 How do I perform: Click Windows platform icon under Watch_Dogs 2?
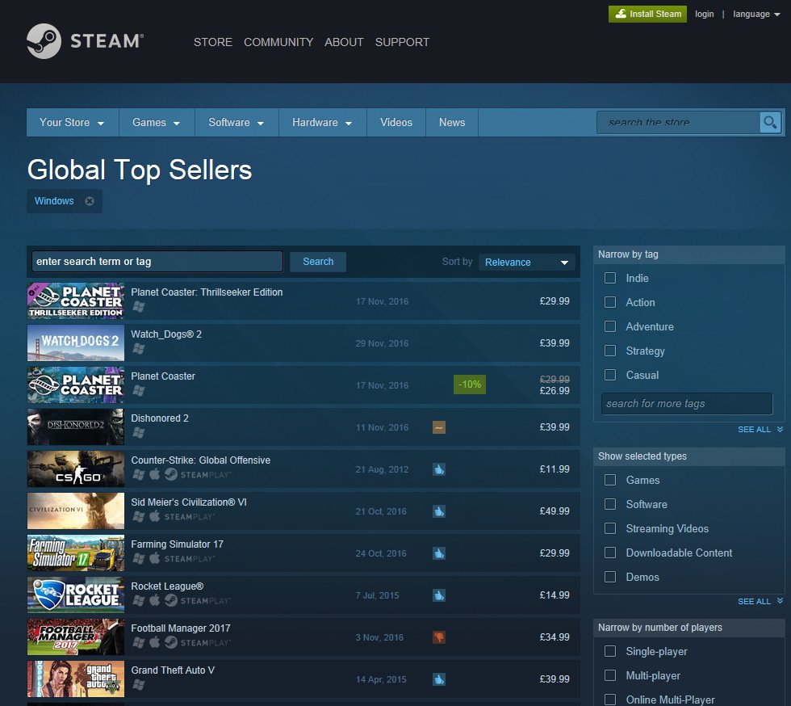pos(139,348)
